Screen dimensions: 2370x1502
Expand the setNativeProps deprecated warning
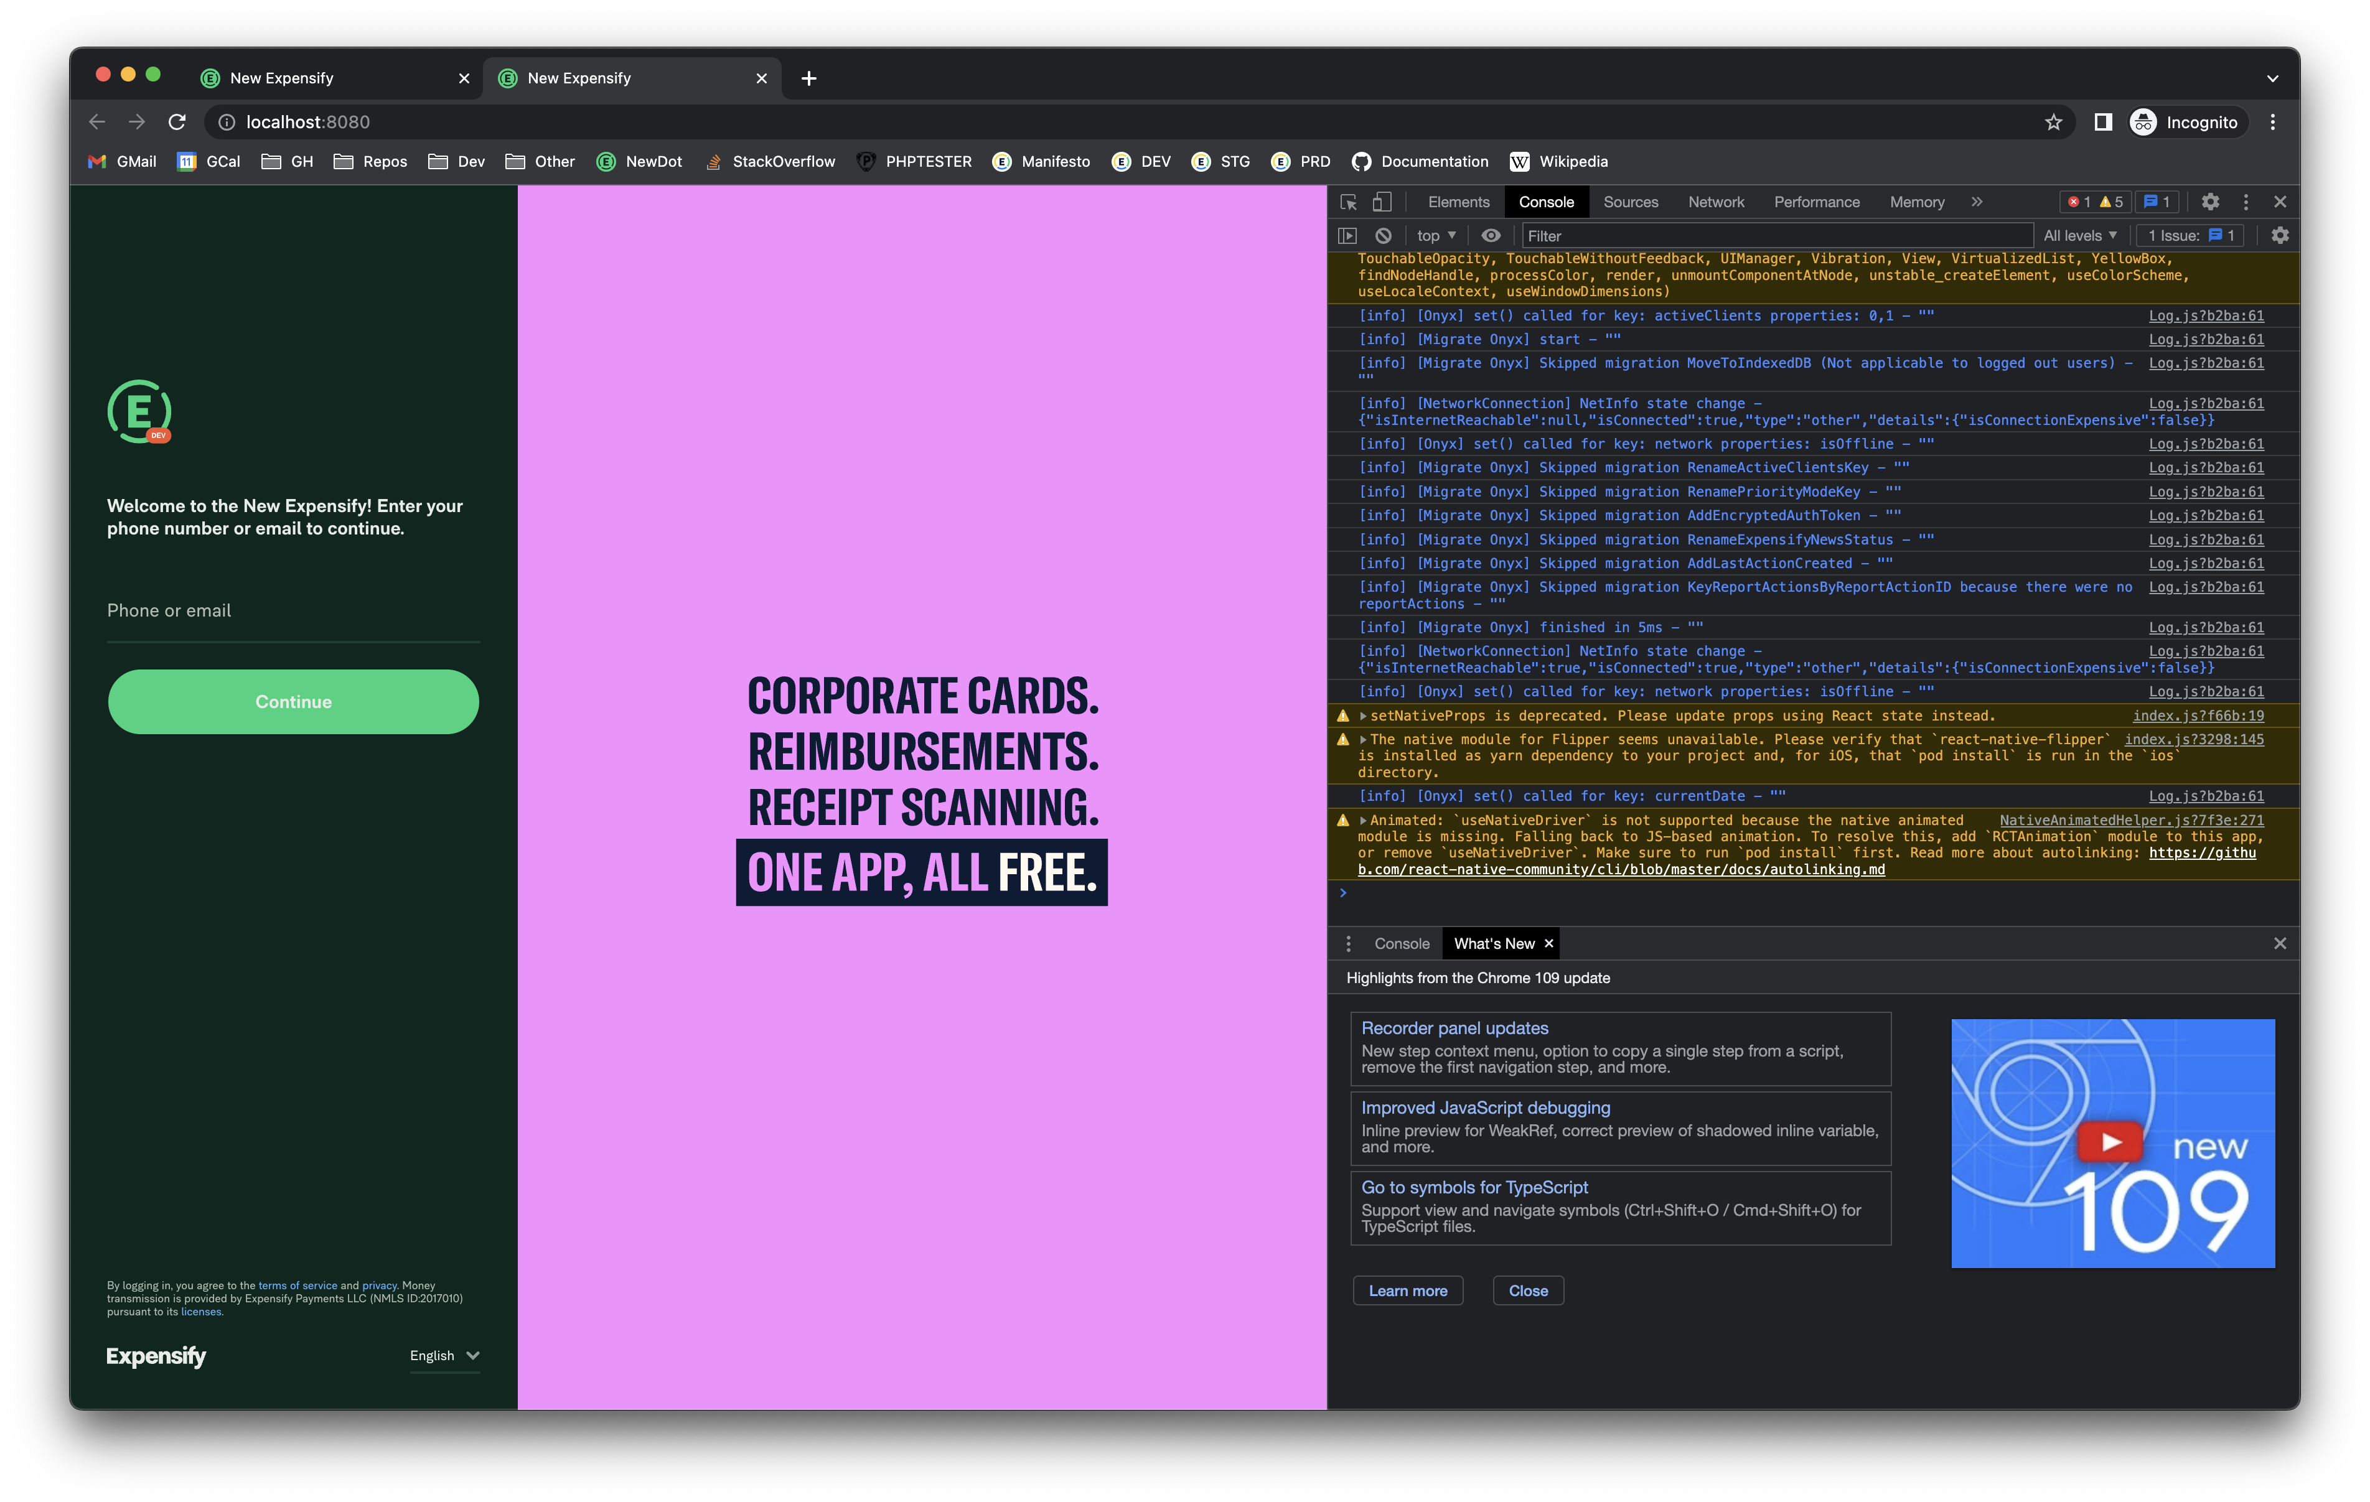[1363, 716]
